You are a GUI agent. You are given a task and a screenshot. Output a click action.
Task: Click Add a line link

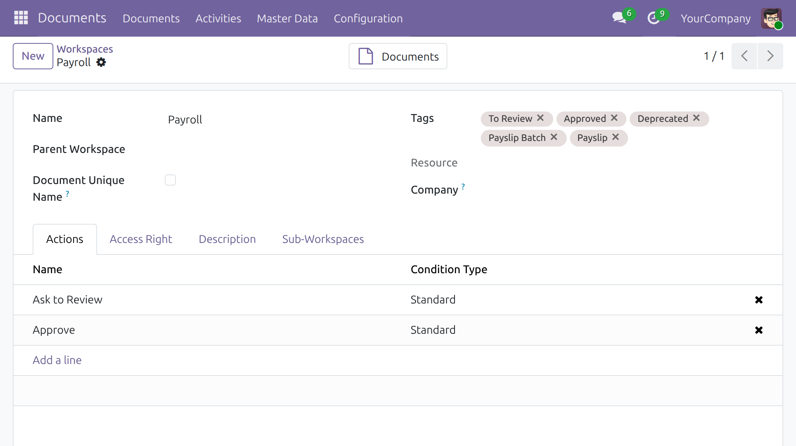pyautogui.click(x=57, y=360)
